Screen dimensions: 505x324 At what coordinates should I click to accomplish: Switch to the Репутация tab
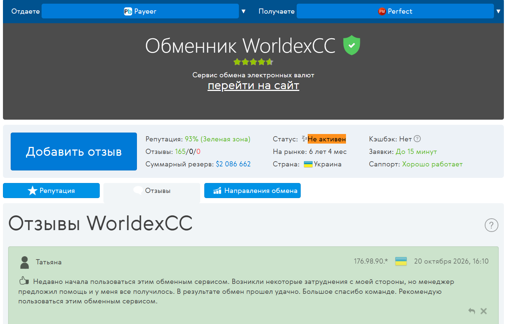coord(51,191)
